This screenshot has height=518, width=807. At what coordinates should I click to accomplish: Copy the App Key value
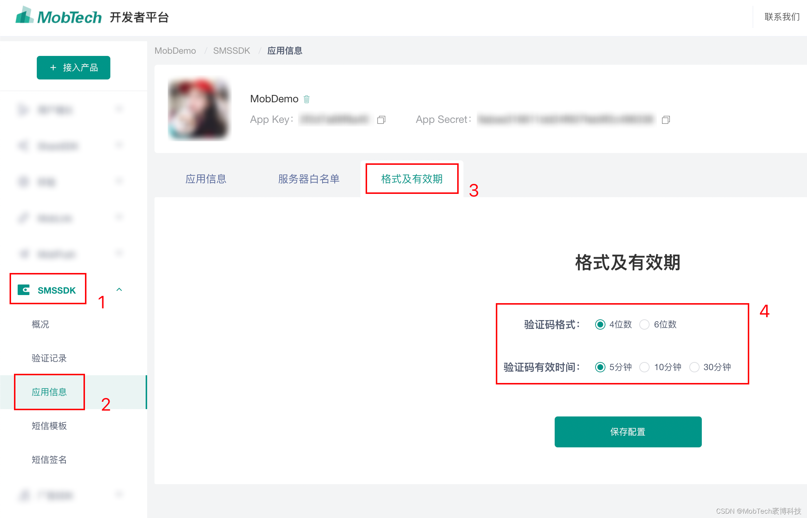pos(381,120)
